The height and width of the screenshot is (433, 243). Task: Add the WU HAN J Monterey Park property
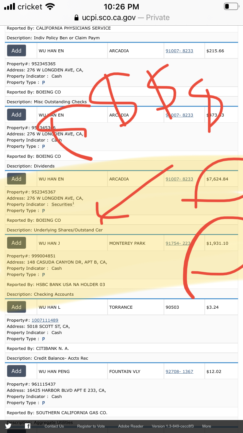tap(17, 243)
